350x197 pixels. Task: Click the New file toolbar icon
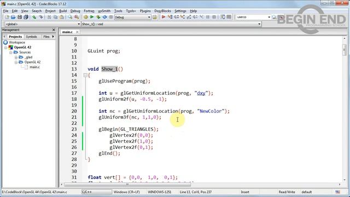point(7,17)
